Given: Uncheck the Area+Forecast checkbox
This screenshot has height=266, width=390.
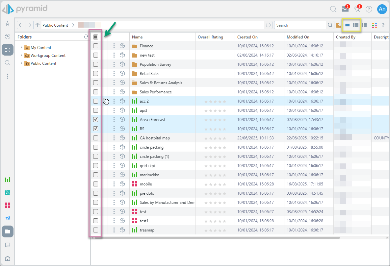Looking at the screenshot, I should (95, 120).
